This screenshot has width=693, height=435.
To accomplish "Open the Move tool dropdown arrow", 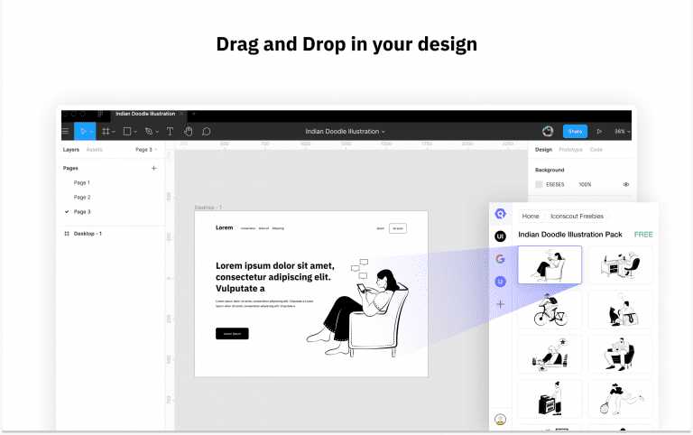I will tap(91, 132).
